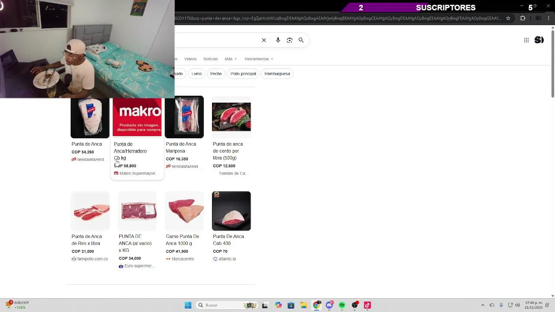Expand the Herramientas tools dropdown
The width and height of the screenshot is (555, 312).
[x=259, y=59]
